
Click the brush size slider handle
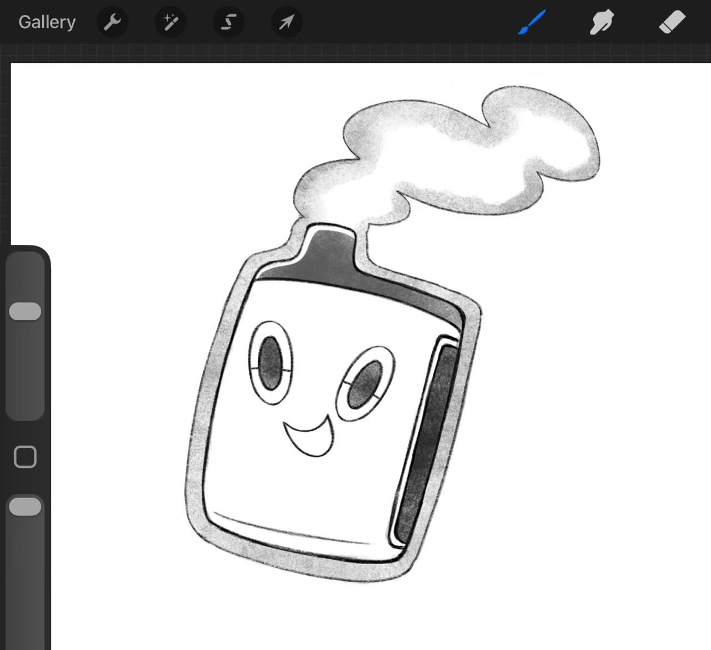coord(25,311)
